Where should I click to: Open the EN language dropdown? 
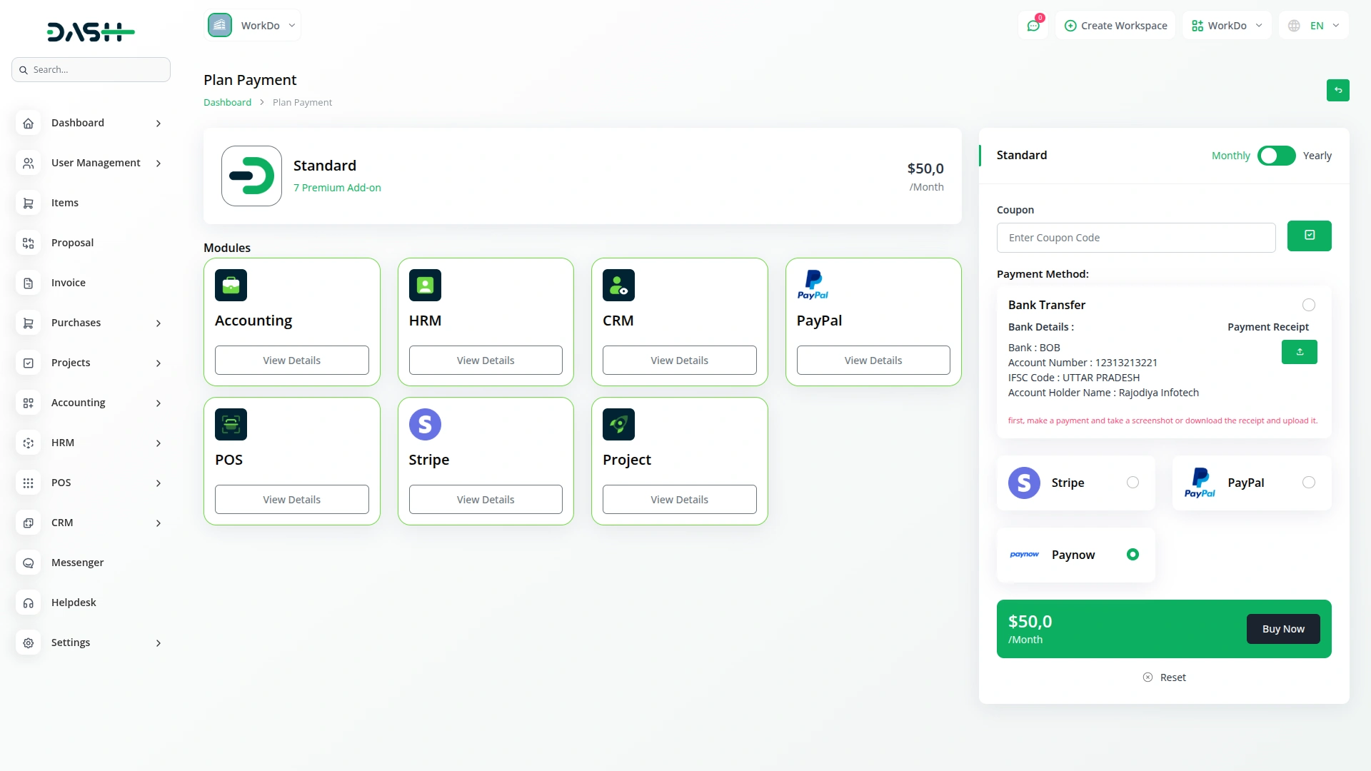1314,25
